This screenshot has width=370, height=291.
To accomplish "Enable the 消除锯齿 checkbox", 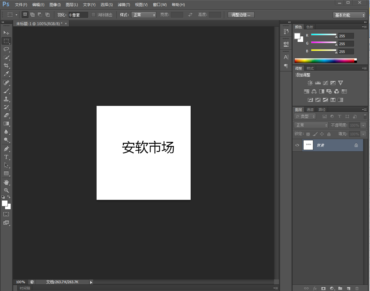I will point(93,15).
